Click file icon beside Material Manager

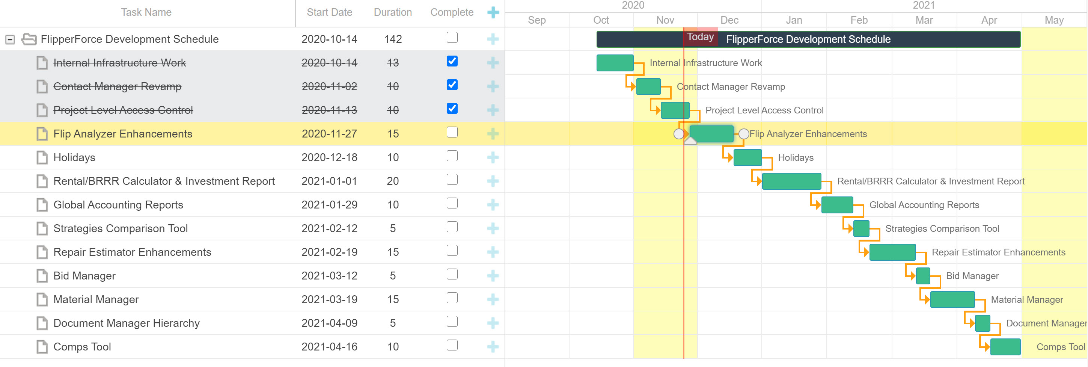(42, 300)
